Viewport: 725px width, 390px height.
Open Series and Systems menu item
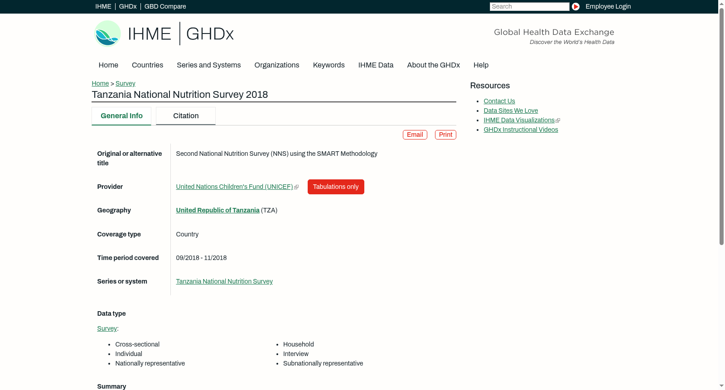[209, 65]
